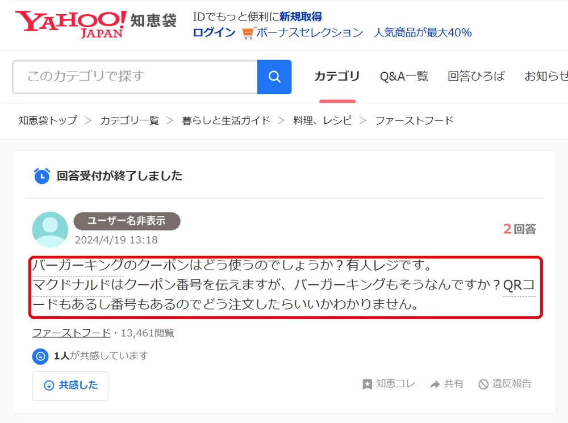The height and width of the screenshot is (423, 568).
Task: Focus the このカテゴリで探す search field
Action: point(135,77)
